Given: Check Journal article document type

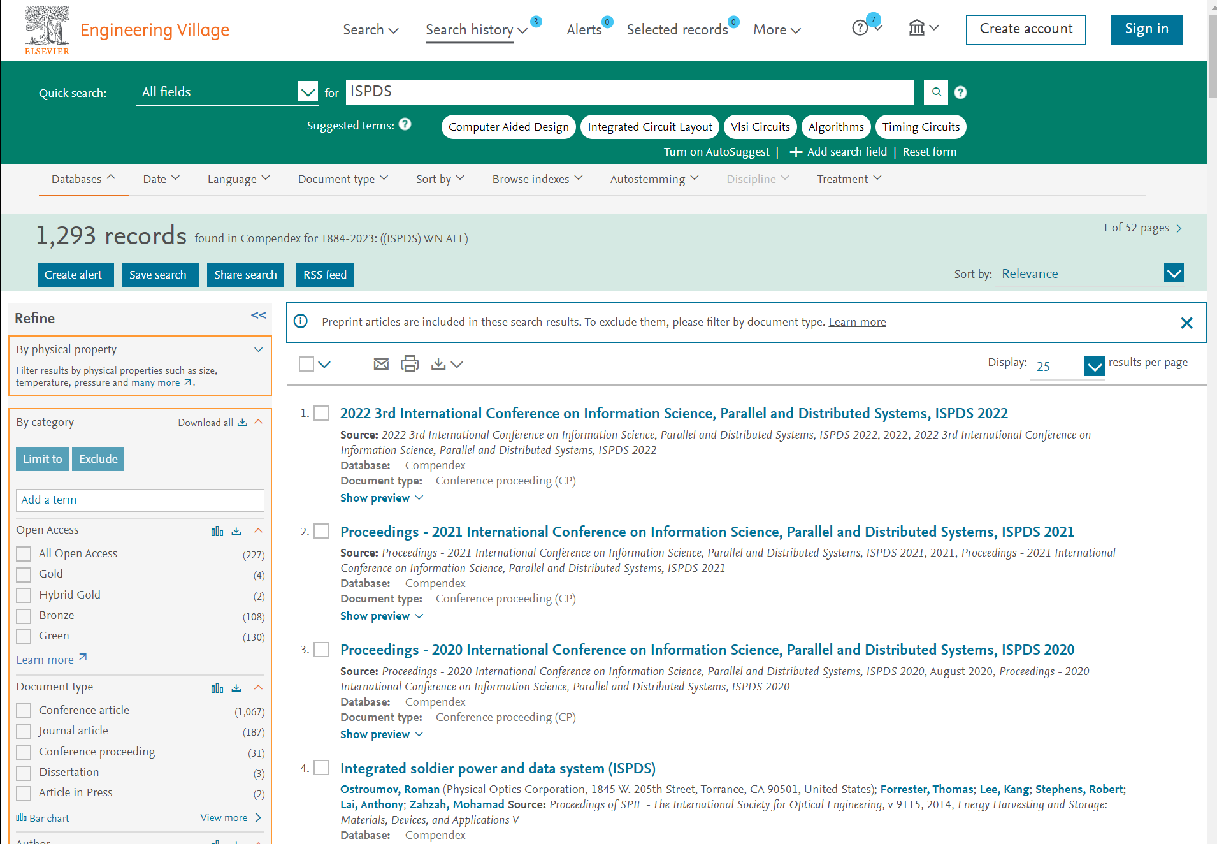Looking at the screenshot, I should point(24,731).
